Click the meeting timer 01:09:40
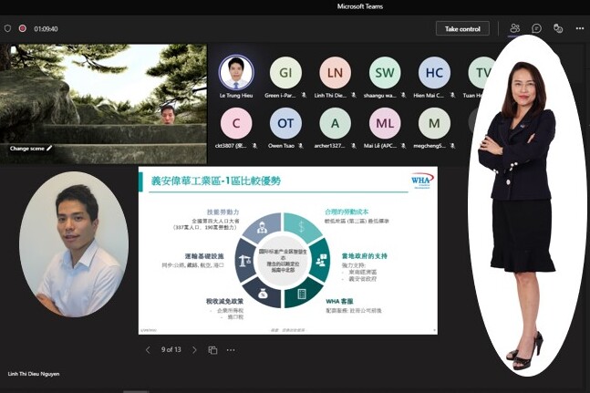Image resolution: width=590 pixels, height=393 pixels. click(46, 29)
